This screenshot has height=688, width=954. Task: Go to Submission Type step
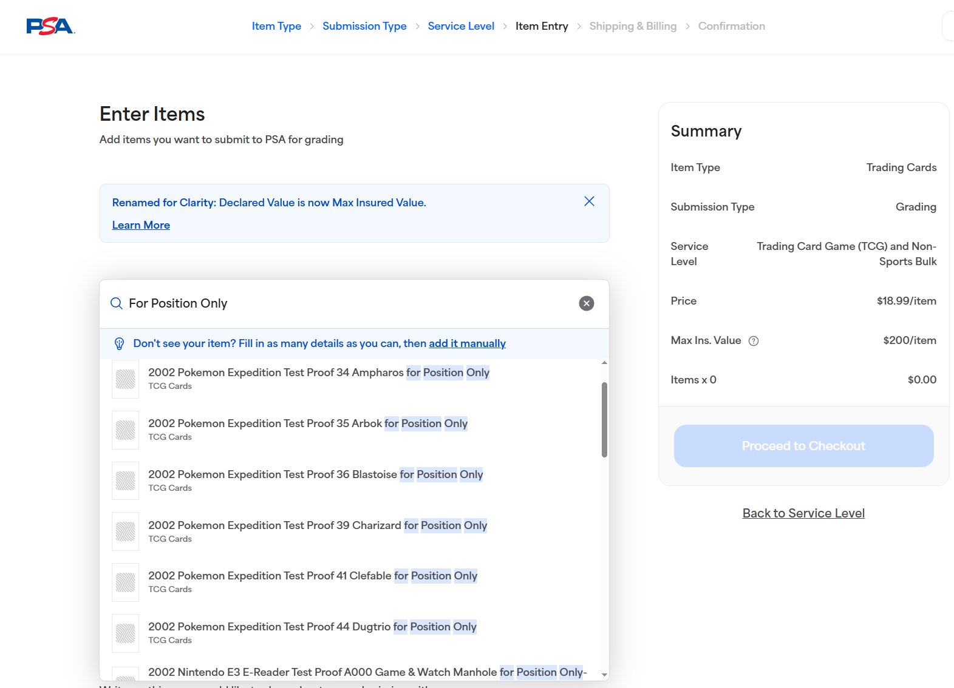[x=364, y=26]
